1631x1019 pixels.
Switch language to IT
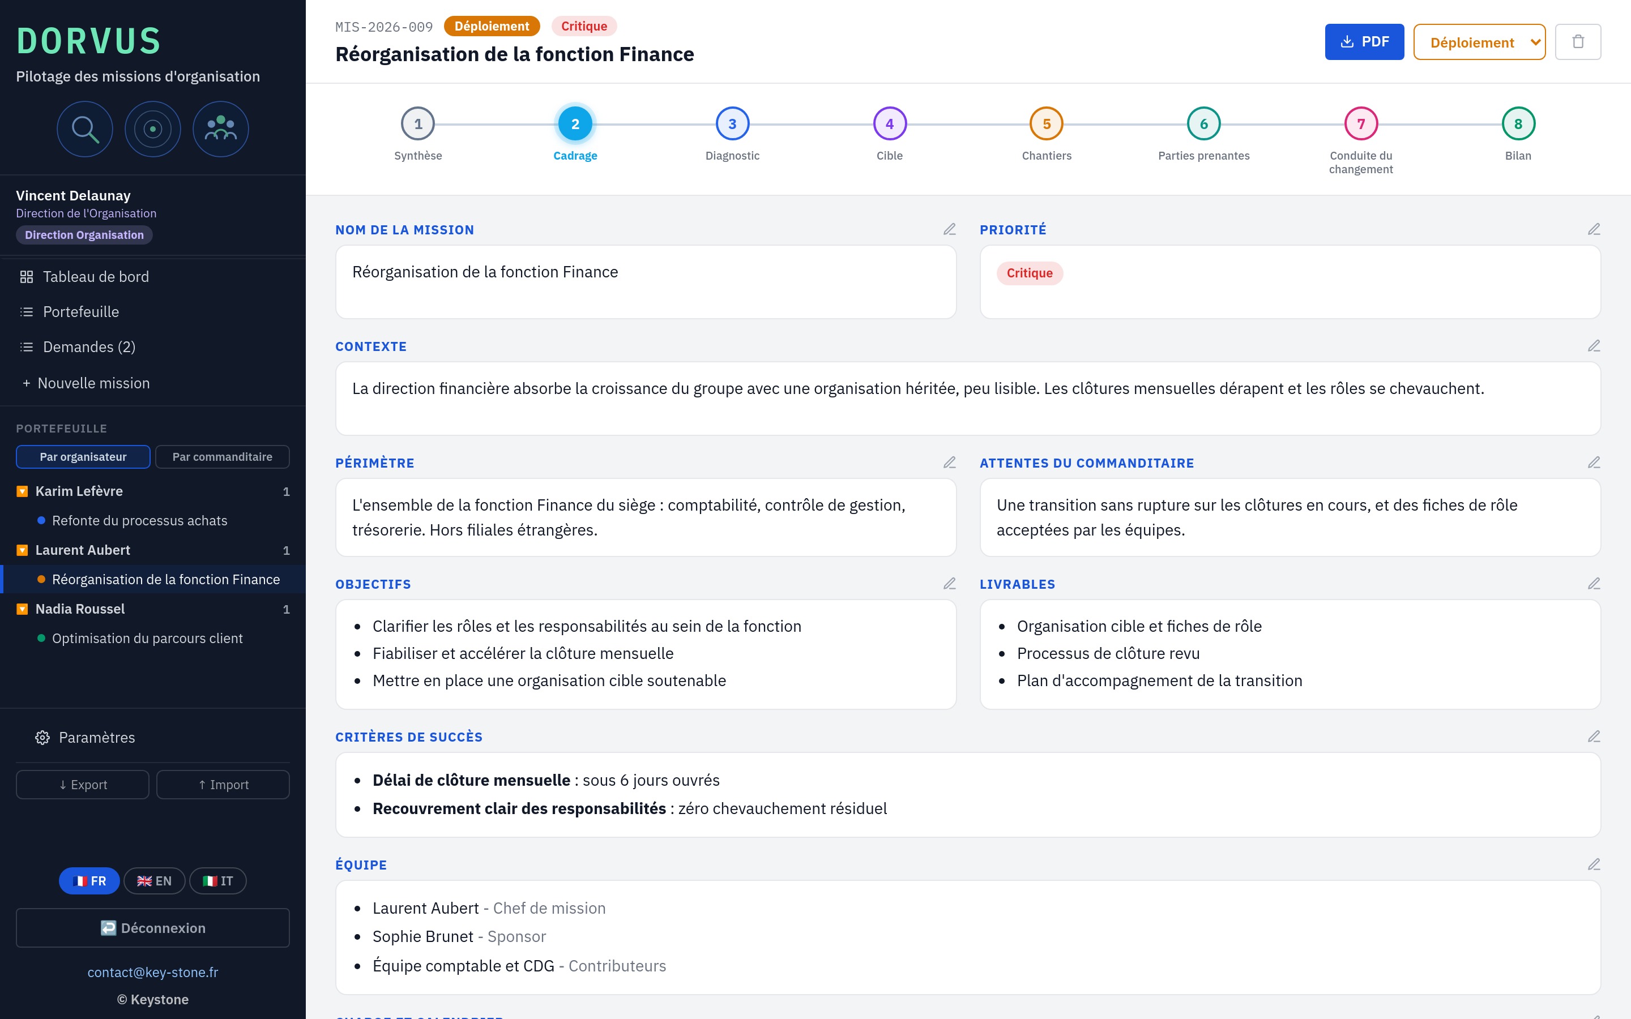[x=217, y=881]
